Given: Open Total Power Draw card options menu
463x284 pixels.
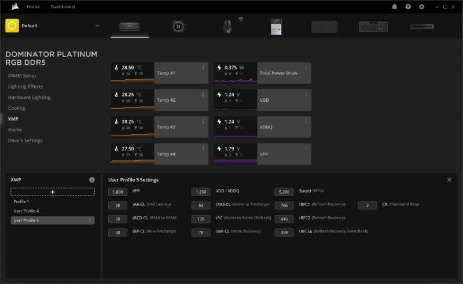Looking at the screenshot, I should pyautogui.click(x=306, y=68).
